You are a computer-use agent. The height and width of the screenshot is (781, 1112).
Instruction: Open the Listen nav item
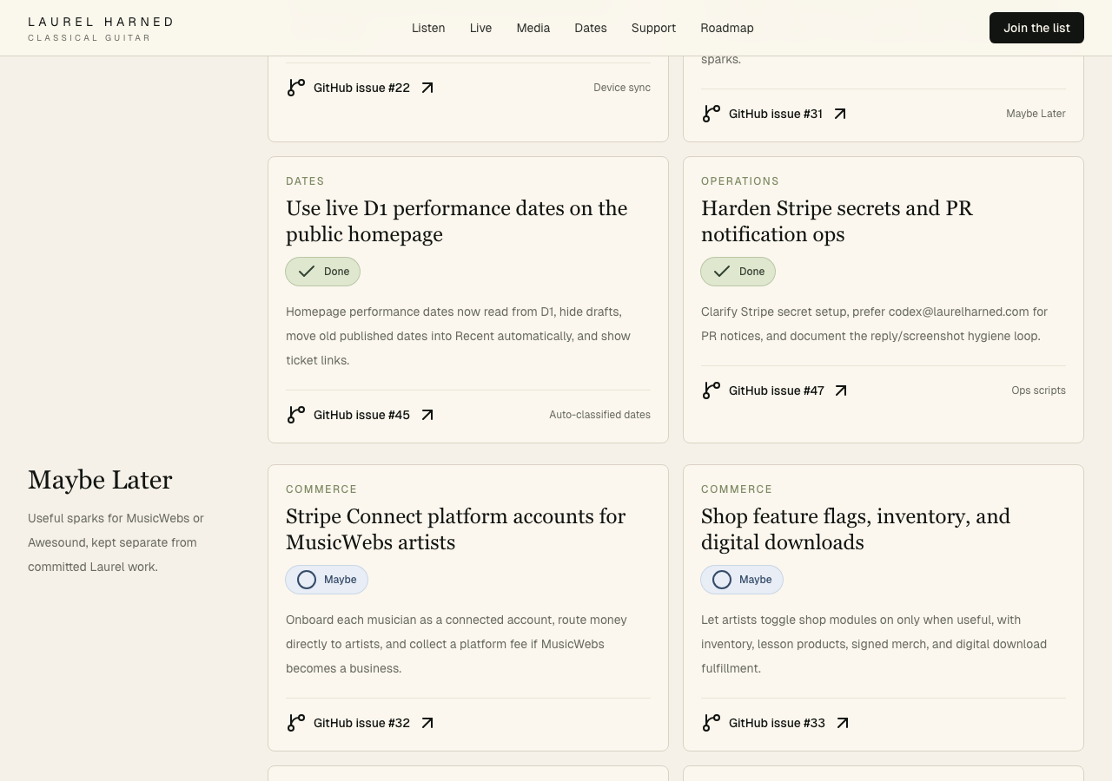pos(428,28)
